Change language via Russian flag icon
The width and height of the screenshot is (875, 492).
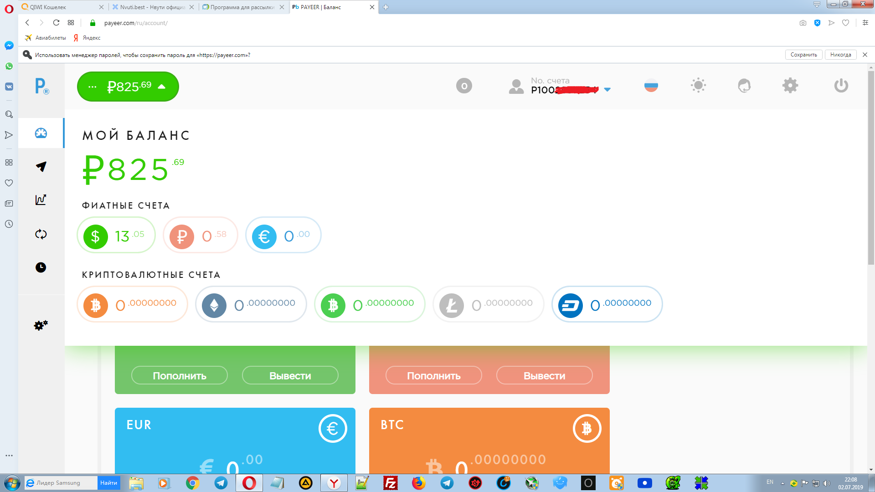pyautogui.click(x=651, y=85)
